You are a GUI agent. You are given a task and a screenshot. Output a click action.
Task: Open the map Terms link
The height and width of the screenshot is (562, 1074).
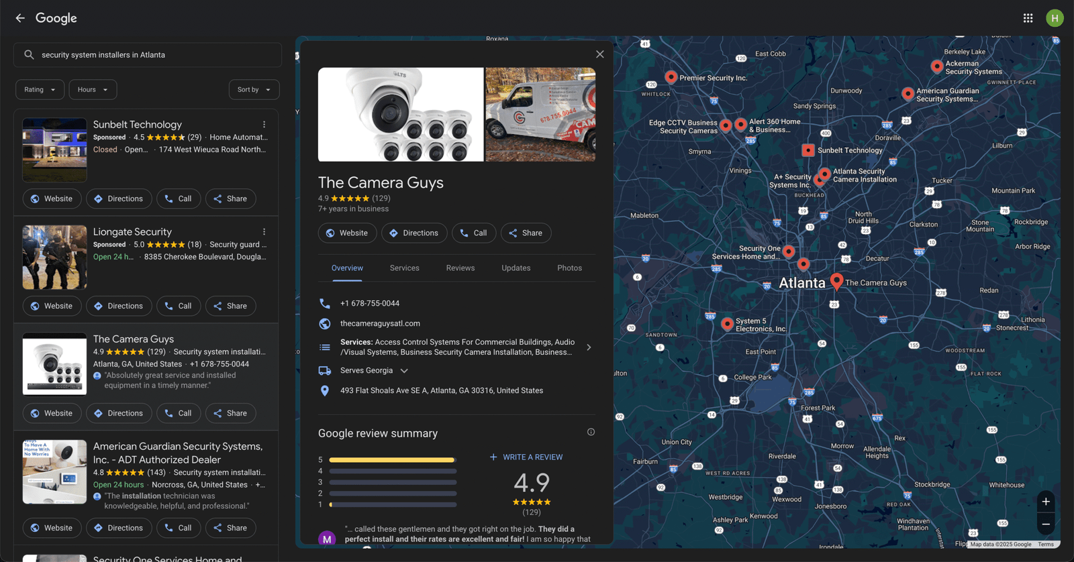(x=1046, y=545)
